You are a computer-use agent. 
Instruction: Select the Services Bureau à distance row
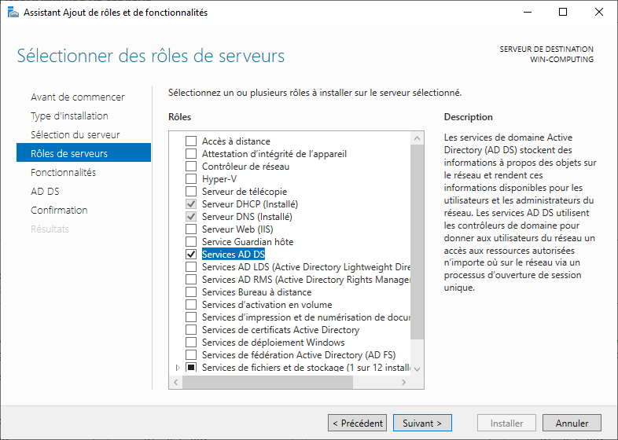(x=256, y=292)
